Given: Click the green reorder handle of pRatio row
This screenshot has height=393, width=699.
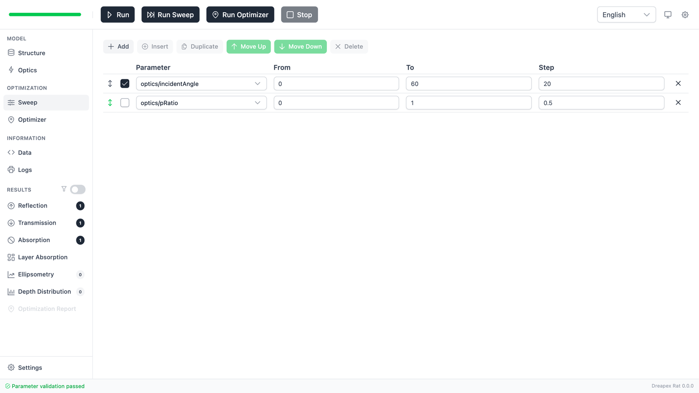Looking at the screenshot, I should pos(110,103).
